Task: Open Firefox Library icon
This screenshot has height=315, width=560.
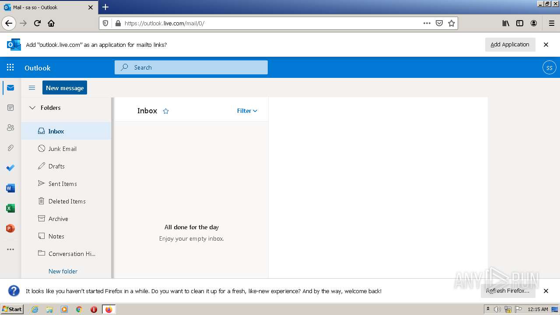Action: point(506,23)
